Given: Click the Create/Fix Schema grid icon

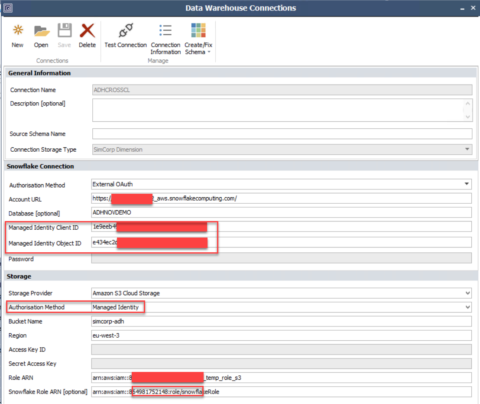Looking at the screenshot, I should coord(198,30).
